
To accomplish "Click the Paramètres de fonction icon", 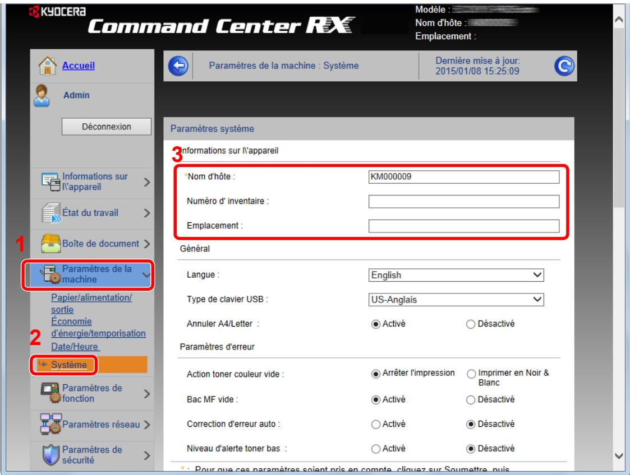I will tap(50, 393).
